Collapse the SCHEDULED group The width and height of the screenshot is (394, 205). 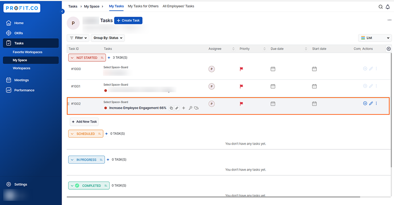coord(72,134)
